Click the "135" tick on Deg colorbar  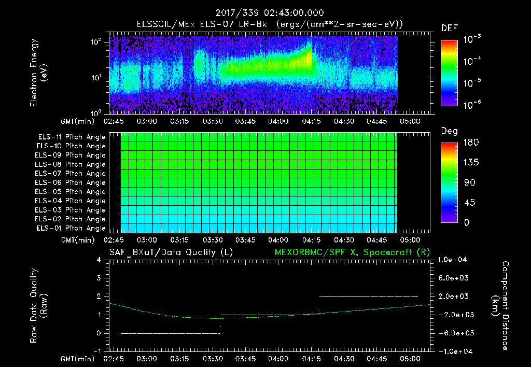pos(471,163)
